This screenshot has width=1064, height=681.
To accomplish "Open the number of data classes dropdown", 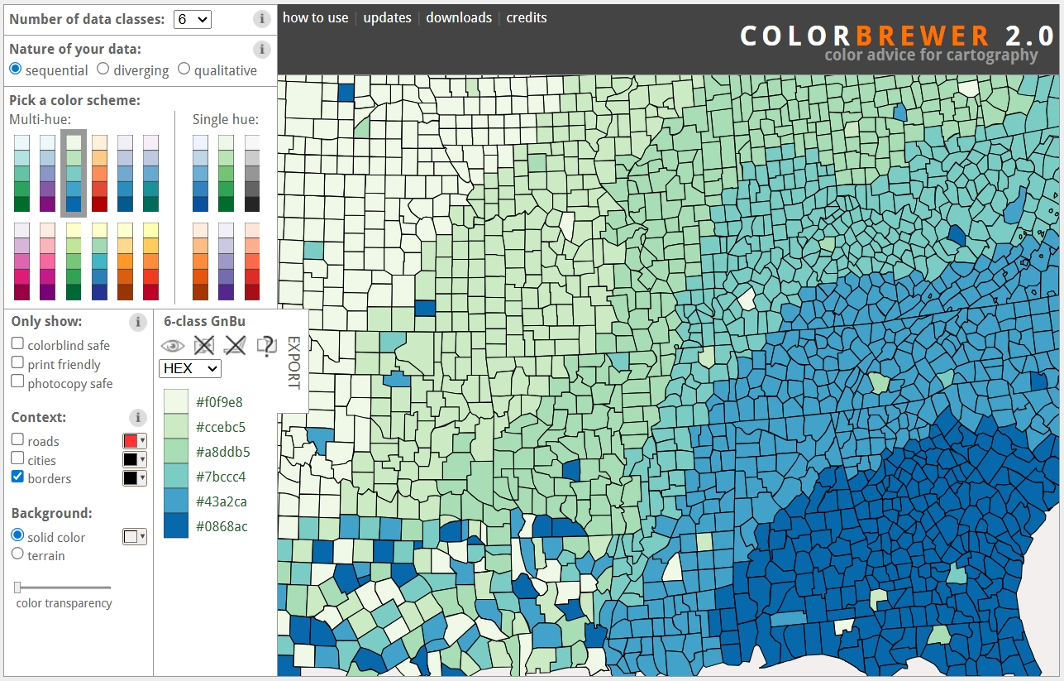I will tap(192, 18).
